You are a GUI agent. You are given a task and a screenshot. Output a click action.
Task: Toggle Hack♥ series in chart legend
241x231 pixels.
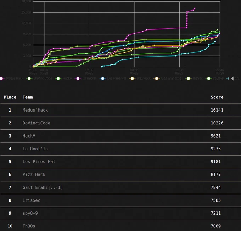63,79
